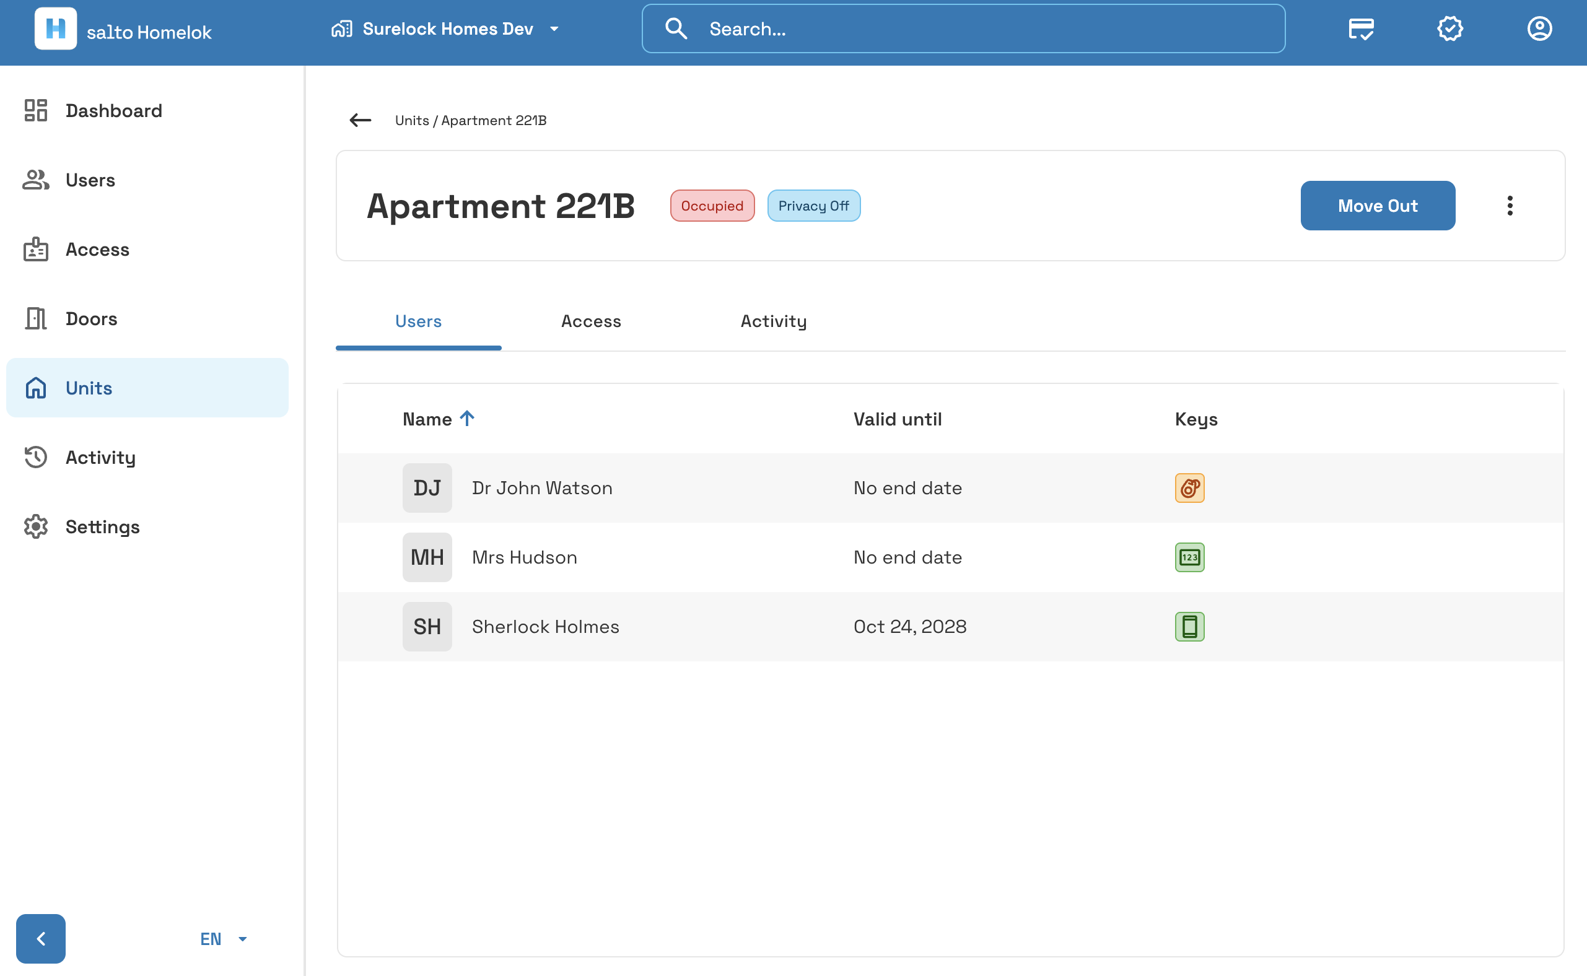Switch to the Access tab
Viewport: 1587px width, 976px height.
[x=591, y=321]
